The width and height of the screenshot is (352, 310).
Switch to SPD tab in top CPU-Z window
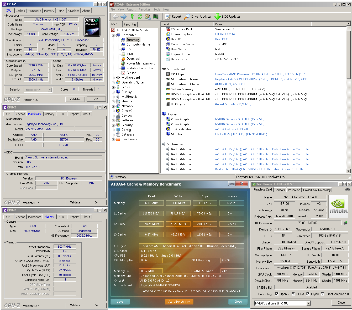click(61, 11)
